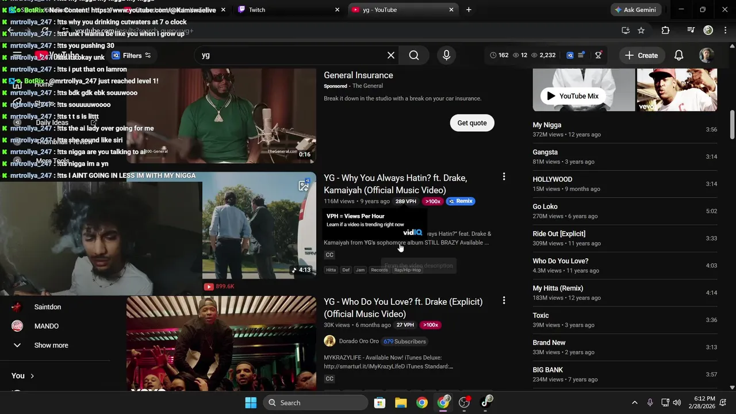
Task: Open Who Do You Love? ft. Drake title
Action: click(x=403, y=308)
